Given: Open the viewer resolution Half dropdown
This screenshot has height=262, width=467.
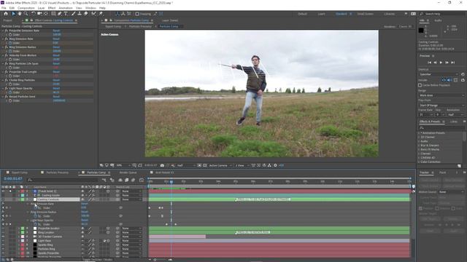Looking at the screenshot, I should [187, 165].
